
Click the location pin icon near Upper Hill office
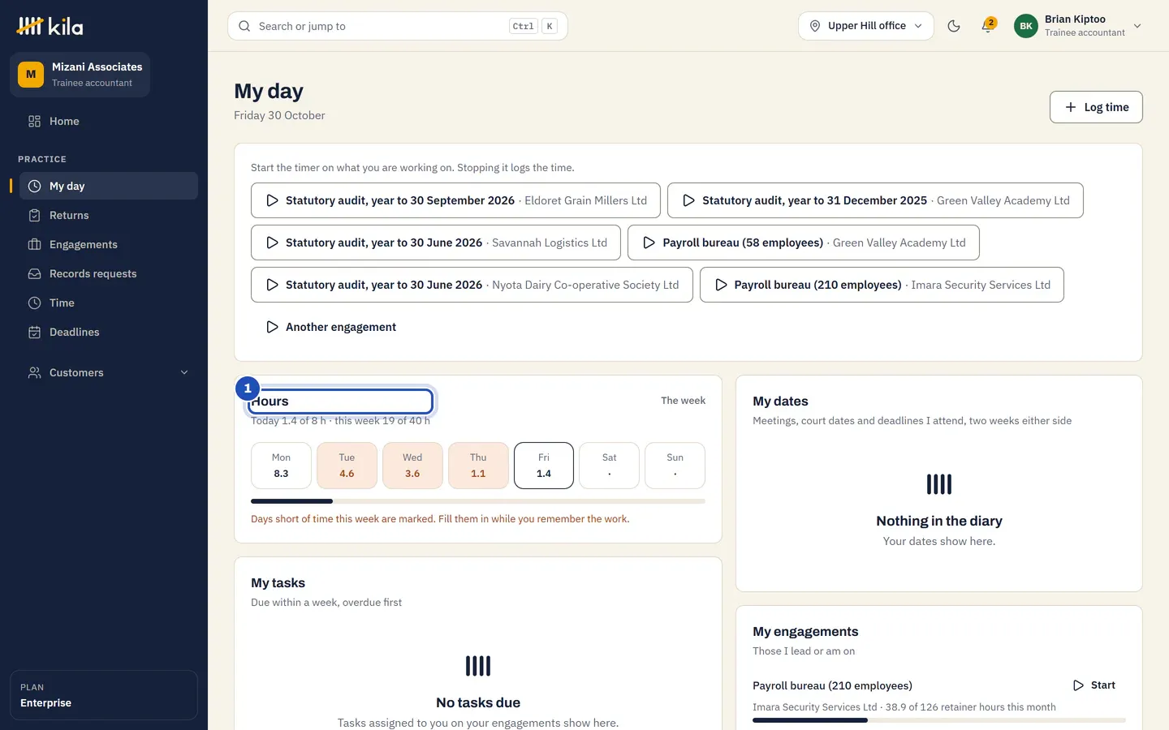[815, 26]
